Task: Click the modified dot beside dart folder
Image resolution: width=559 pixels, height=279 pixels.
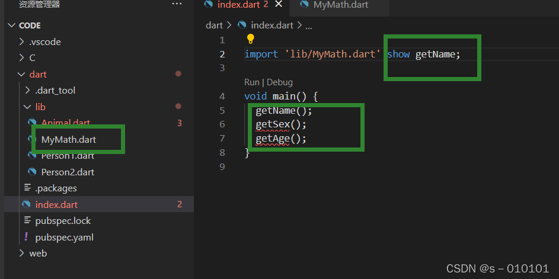Action: coord(178,74)
